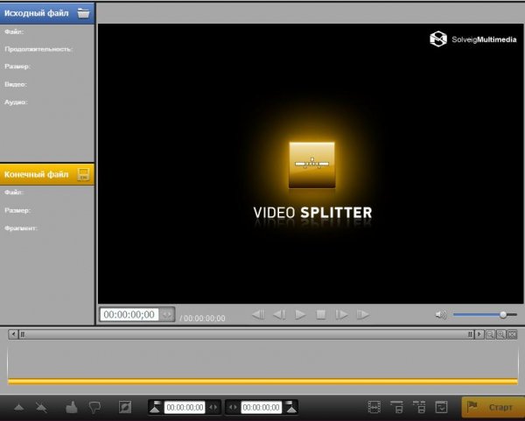Select the Конечный файл panel header
This screenshot has width=525, height=421.
[x=47, y=174]
